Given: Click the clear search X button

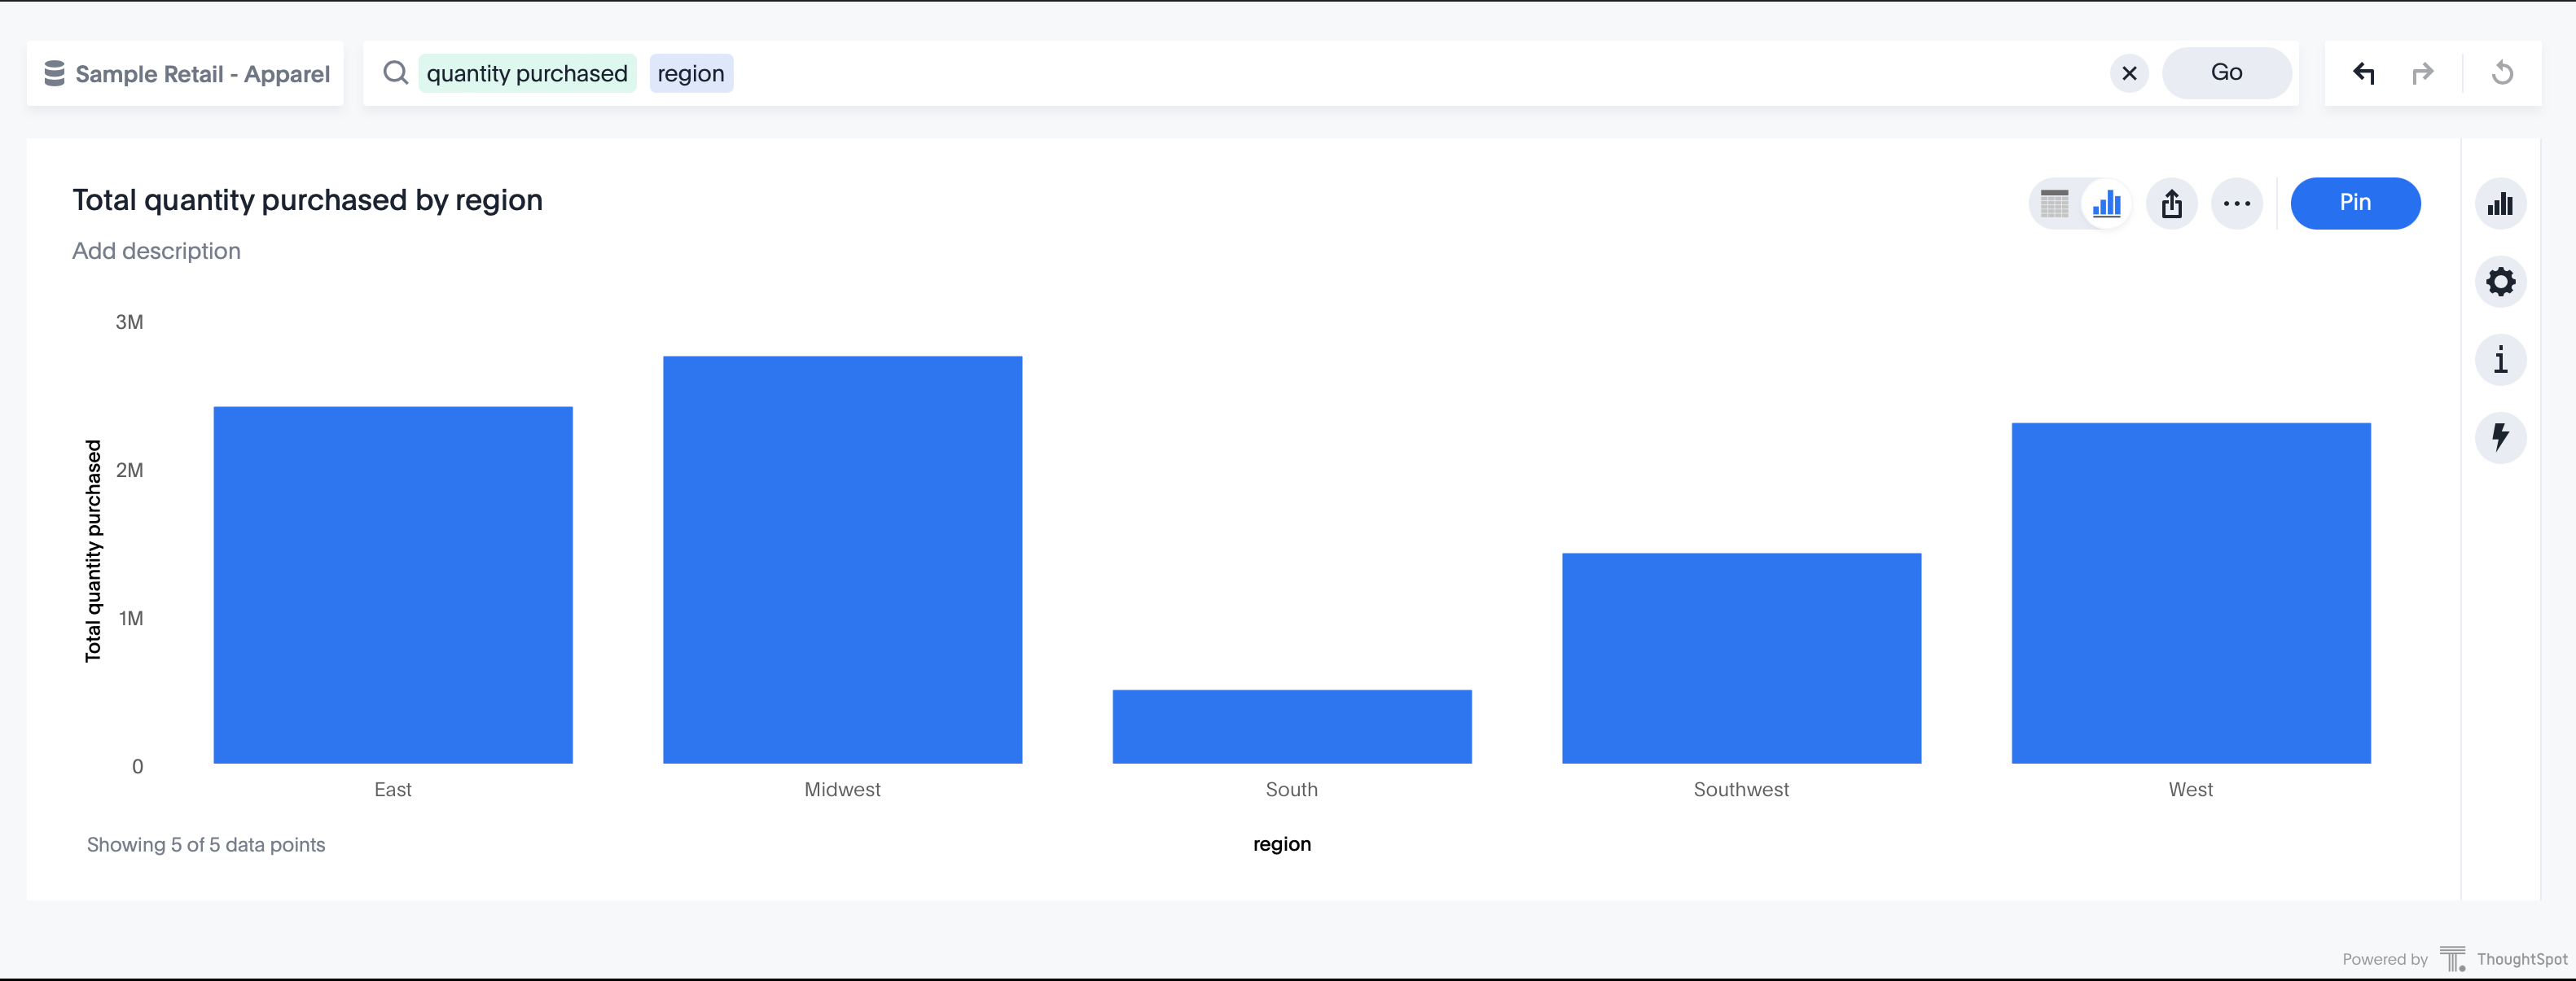Looking at the screenshot, I should (2129, 72).
